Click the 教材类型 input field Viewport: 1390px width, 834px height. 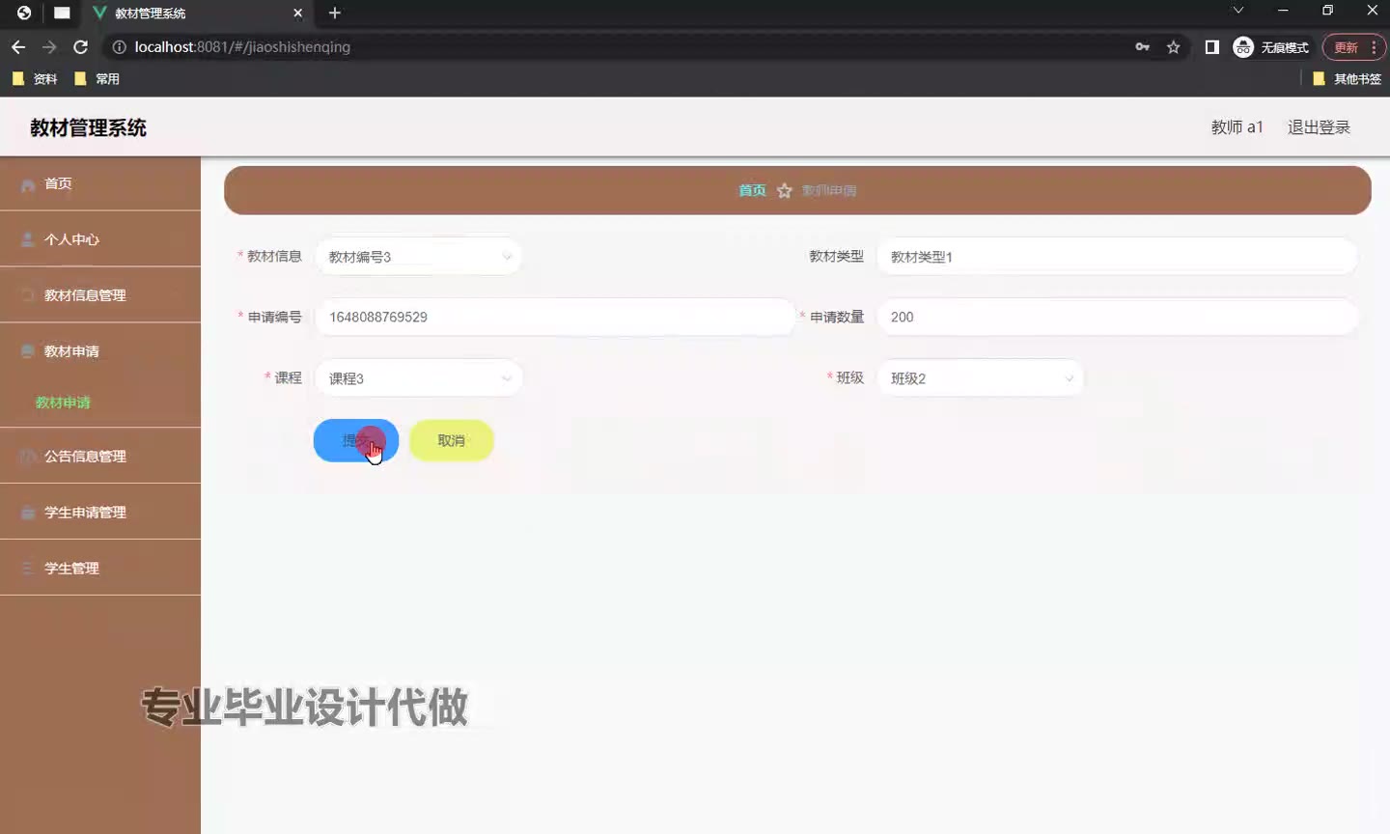[x=1117, y=257]
